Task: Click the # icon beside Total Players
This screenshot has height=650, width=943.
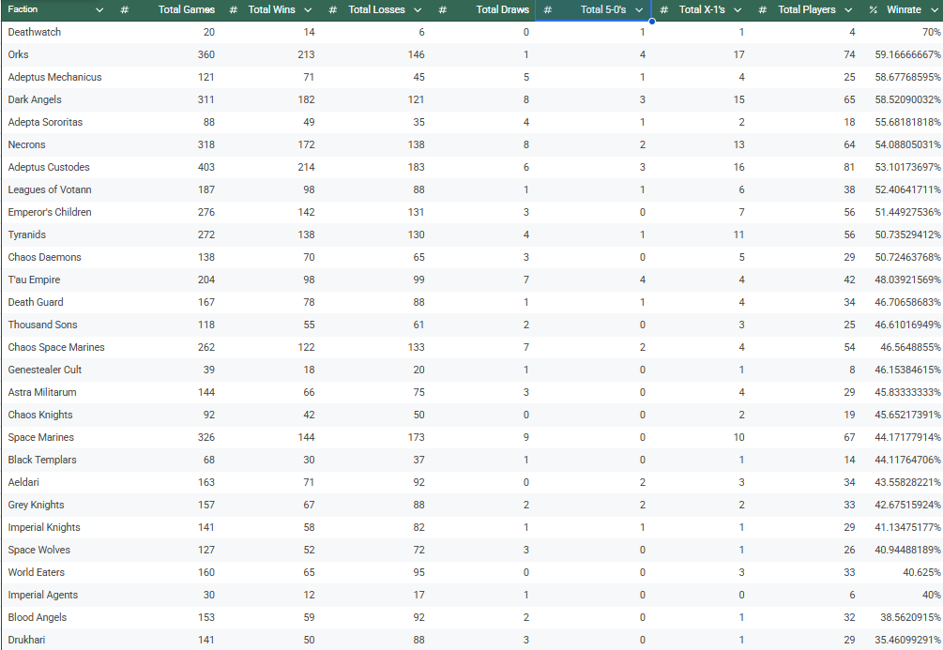Action: (x=763, y=9)
